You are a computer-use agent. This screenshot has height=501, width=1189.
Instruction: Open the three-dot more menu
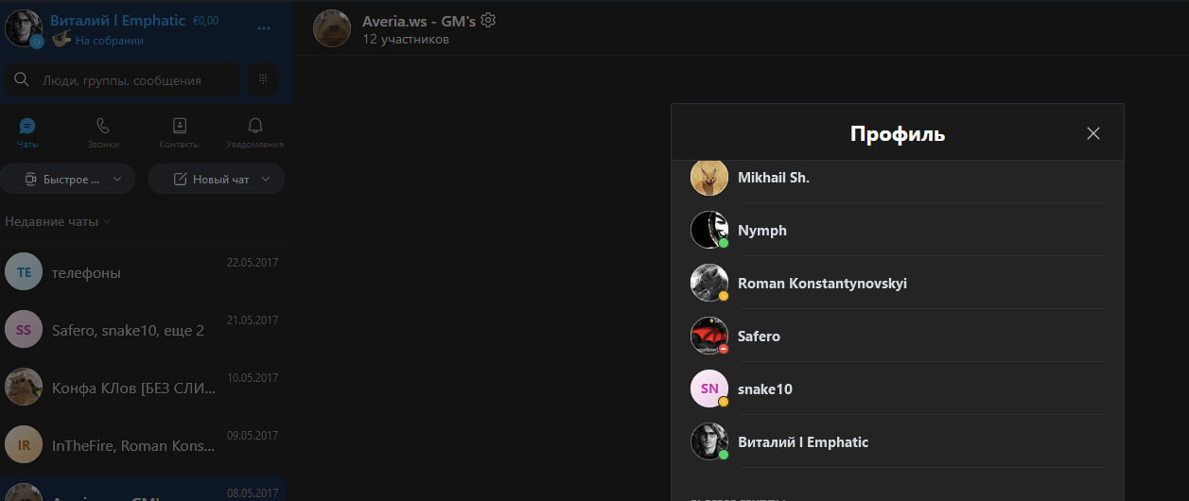pos(263,28)
